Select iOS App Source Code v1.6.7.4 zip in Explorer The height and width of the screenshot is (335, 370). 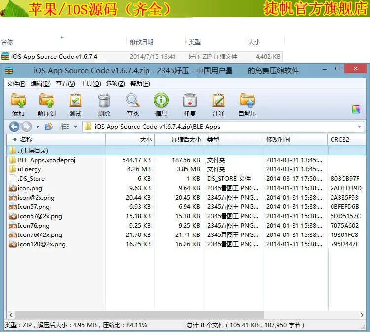141,57
